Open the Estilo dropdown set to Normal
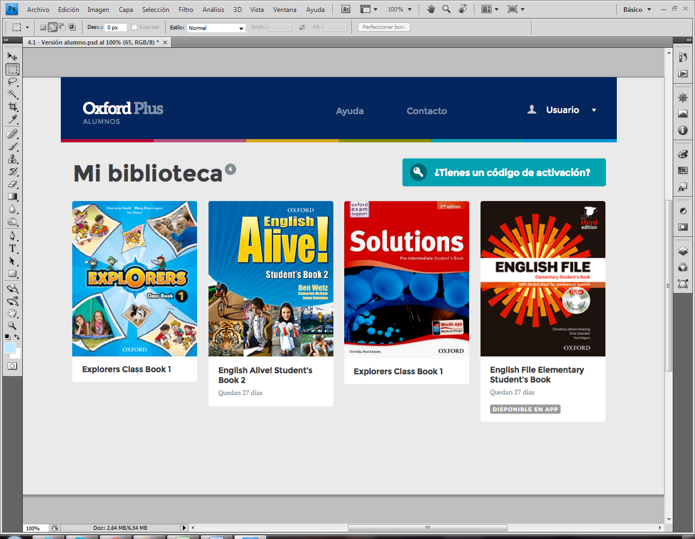This screenshot has height=539, width=695. [216, 28]
